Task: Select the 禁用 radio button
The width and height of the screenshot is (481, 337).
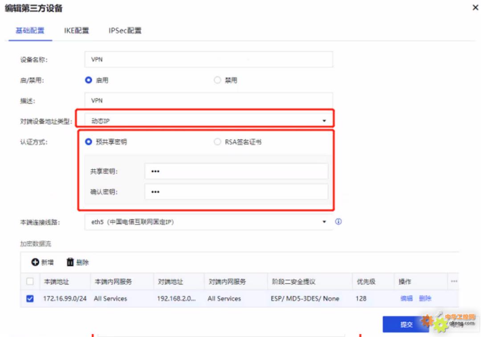Action: pos(217,80)
